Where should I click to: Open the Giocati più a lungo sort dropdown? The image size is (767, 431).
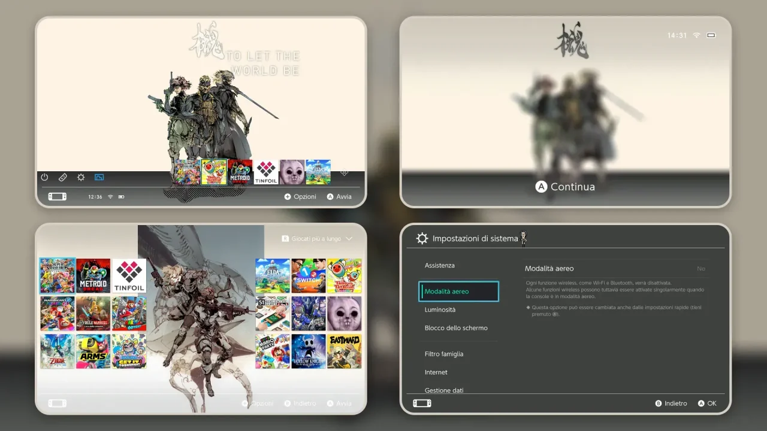click(x=317, y=239)
